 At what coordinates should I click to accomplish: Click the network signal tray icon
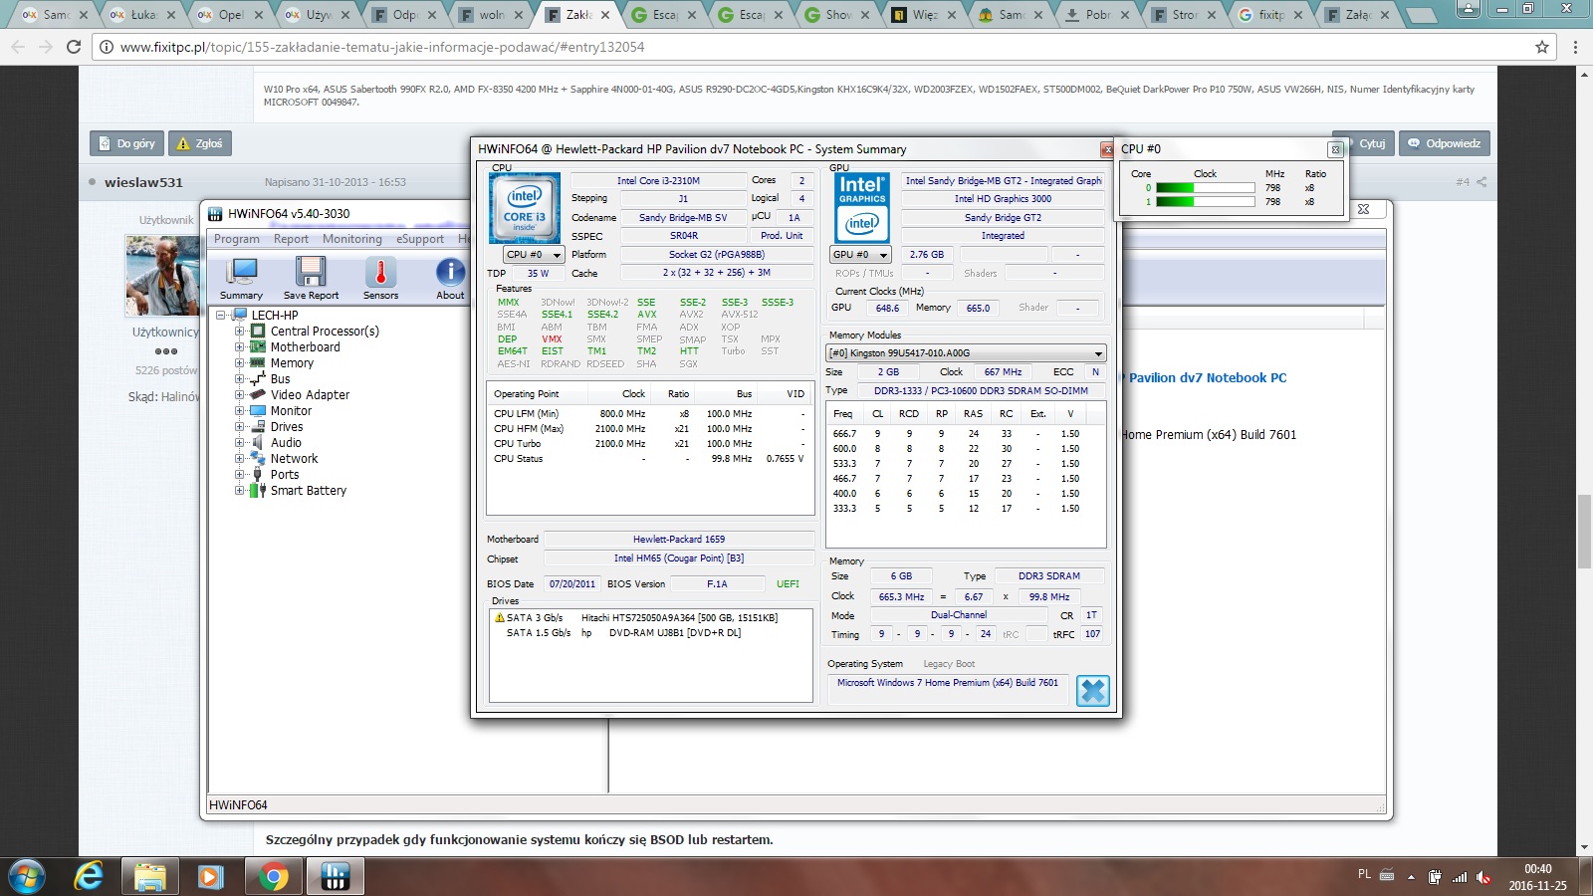click(1460, 877)
